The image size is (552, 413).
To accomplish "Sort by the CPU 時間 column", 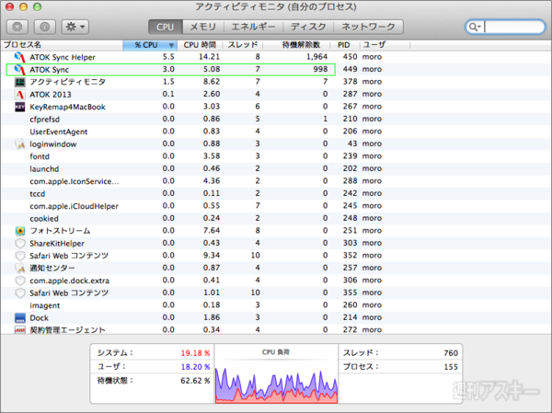I will (200, 45).
